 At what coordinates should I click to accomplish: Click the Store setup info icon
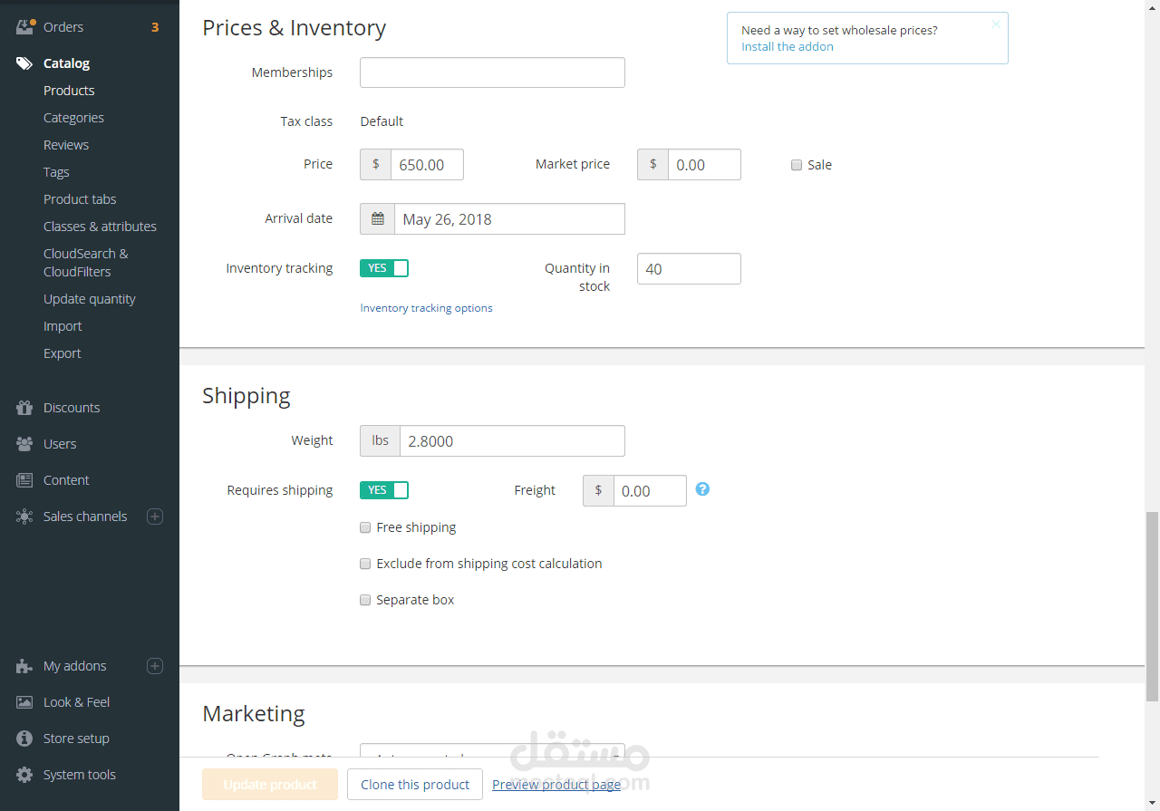coord(24,739)
